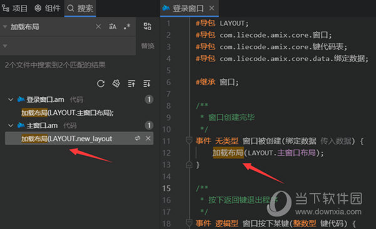Open the 项目 panel tab

14,8
